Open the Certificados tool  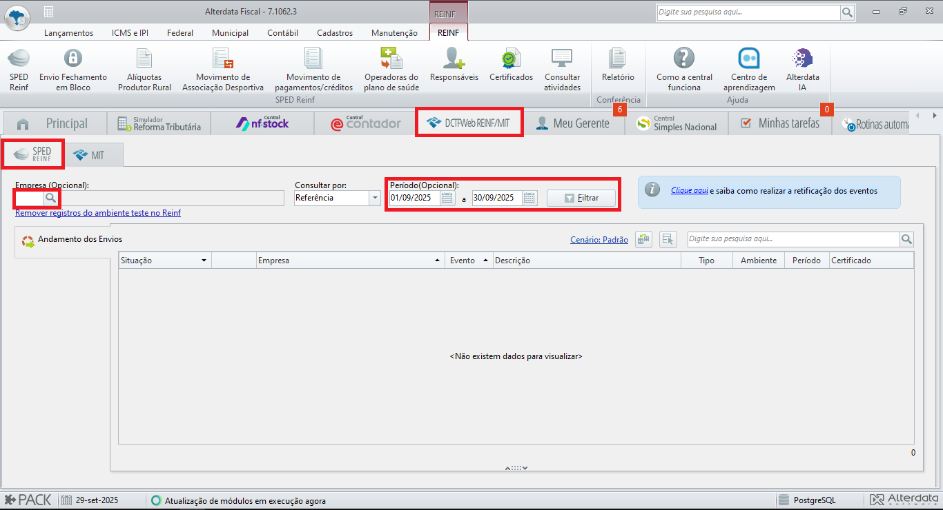click(512, 65)
